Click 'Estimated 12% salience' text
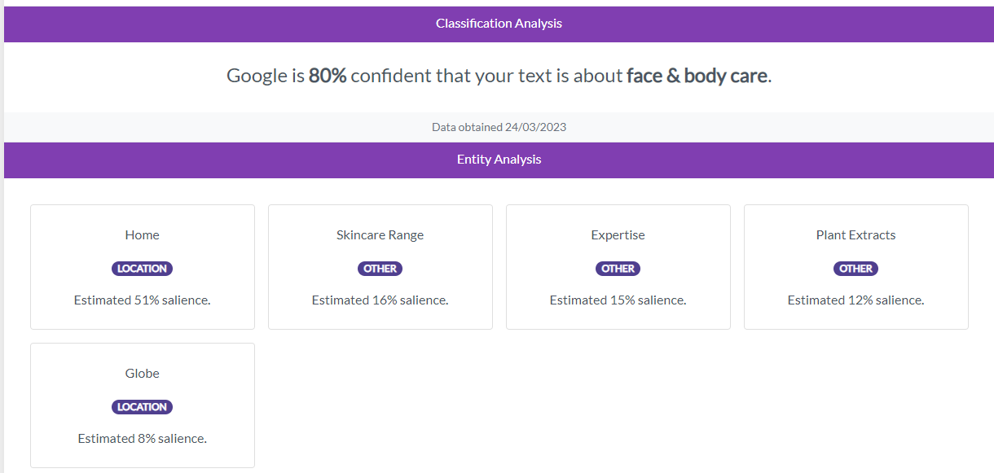The height and width of the screenshot is (473, 994). coord(856,300)
